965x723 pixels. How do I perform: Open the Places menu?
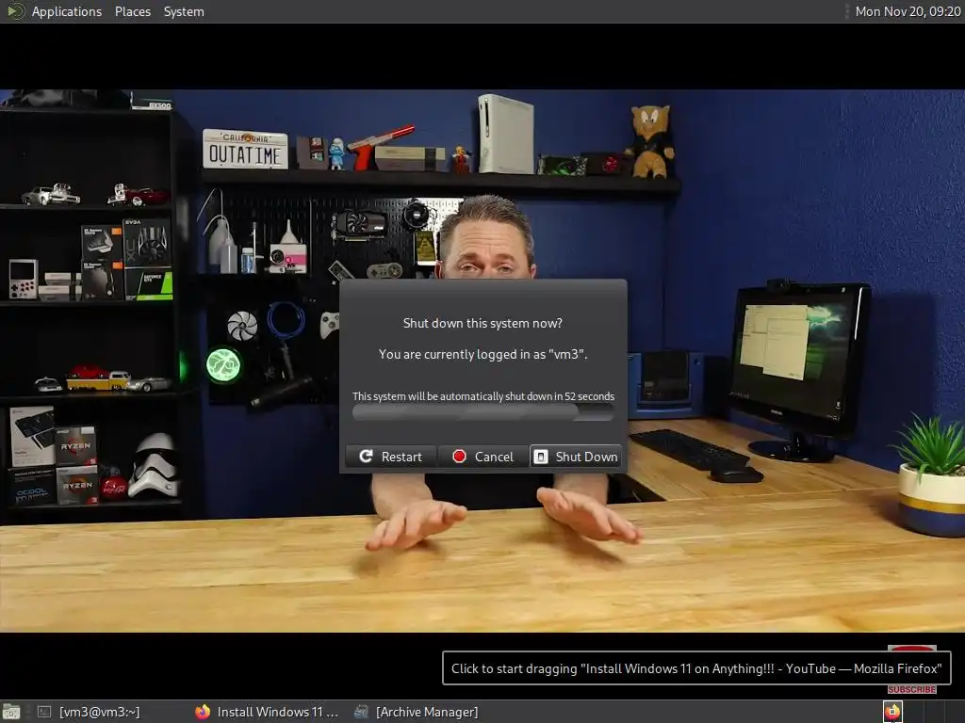(x=132, y=11)
